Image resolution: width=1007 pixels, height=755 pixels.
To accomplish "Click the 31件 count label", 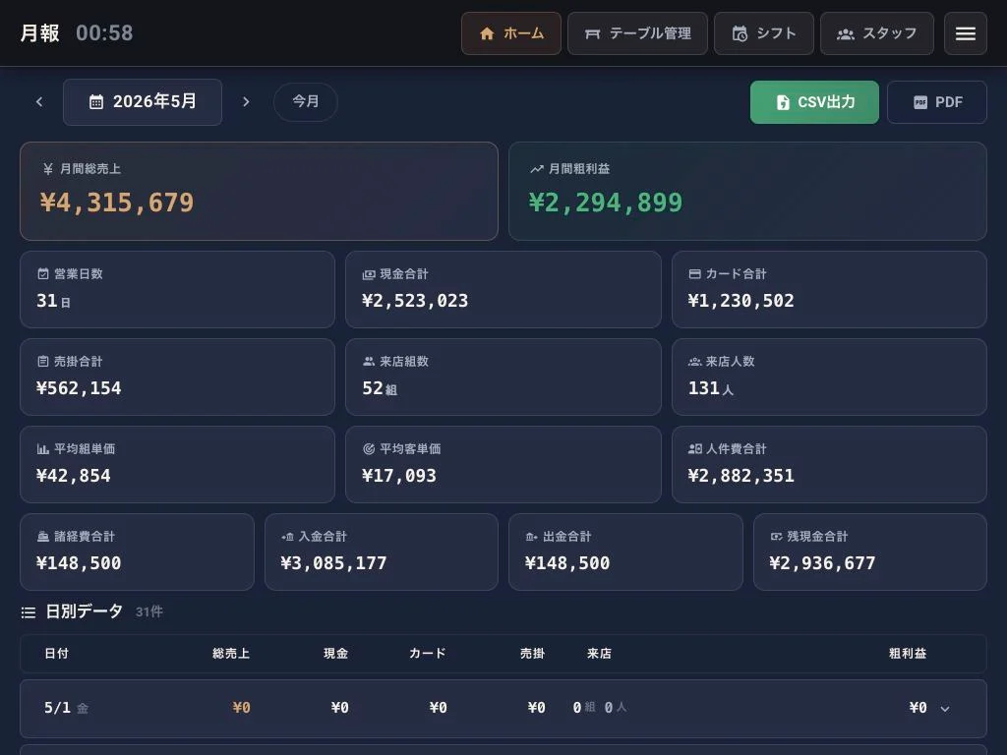I will point(149,611).
